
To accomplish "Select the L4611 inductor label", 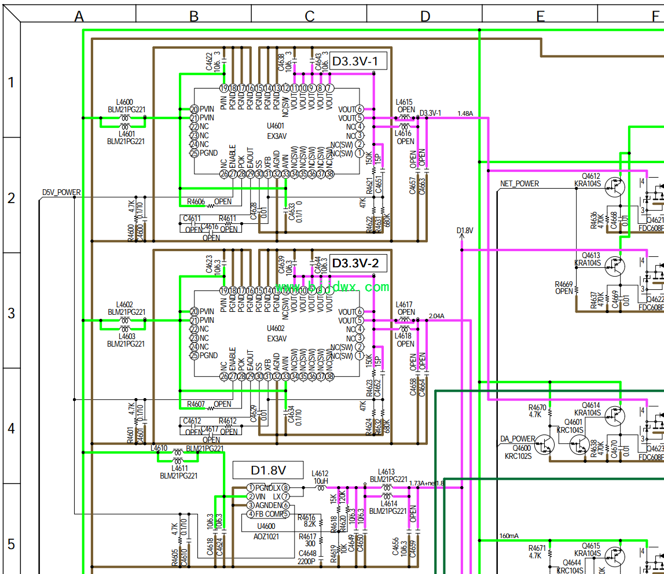I will coord(179,468).
